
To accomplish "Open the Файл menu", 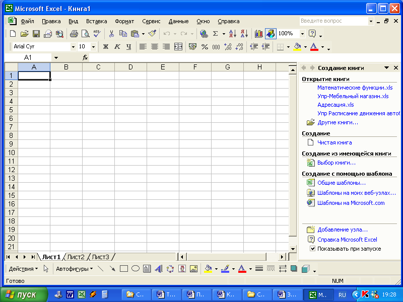I will (x=27, y=21).
